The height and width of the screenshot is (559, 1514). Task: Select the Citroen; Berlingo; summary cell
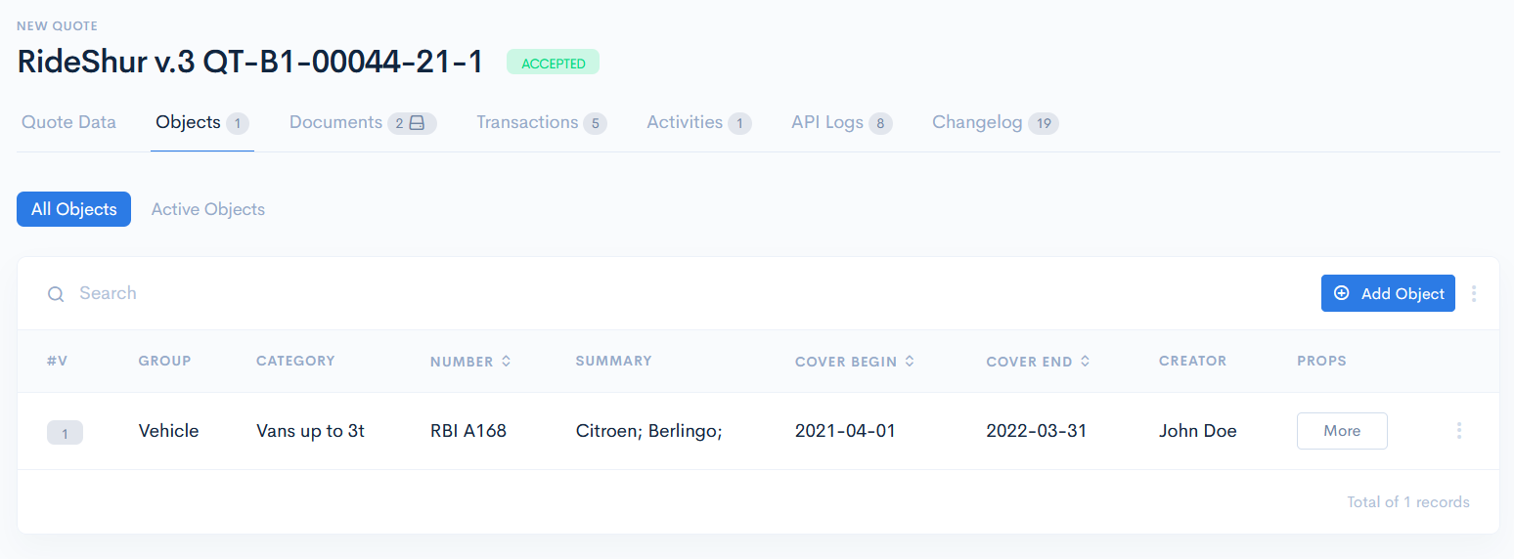(648, 431)
